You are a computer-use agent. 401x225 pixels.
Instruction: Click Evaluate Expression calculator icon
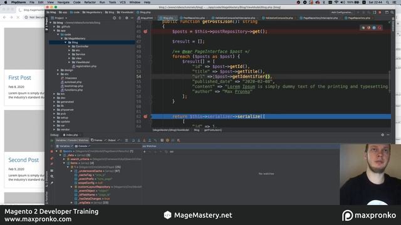[162, 140]
